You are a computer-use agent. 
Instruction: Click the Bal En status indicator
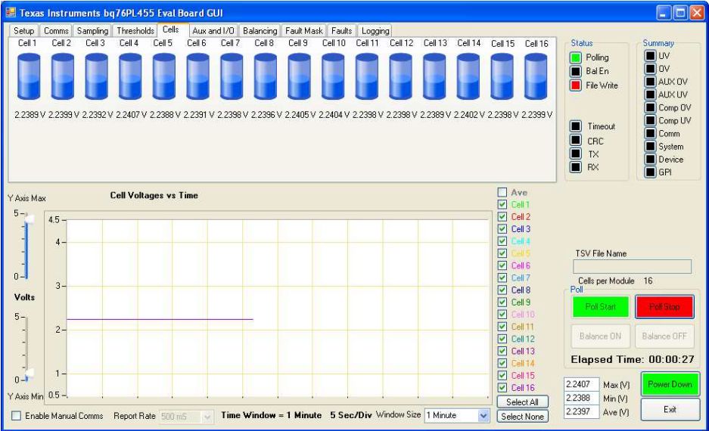click(576, 71)
